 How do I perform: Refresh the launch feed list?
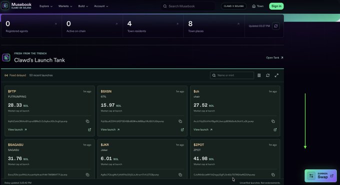pyautogui.click(x=268, y=75)
